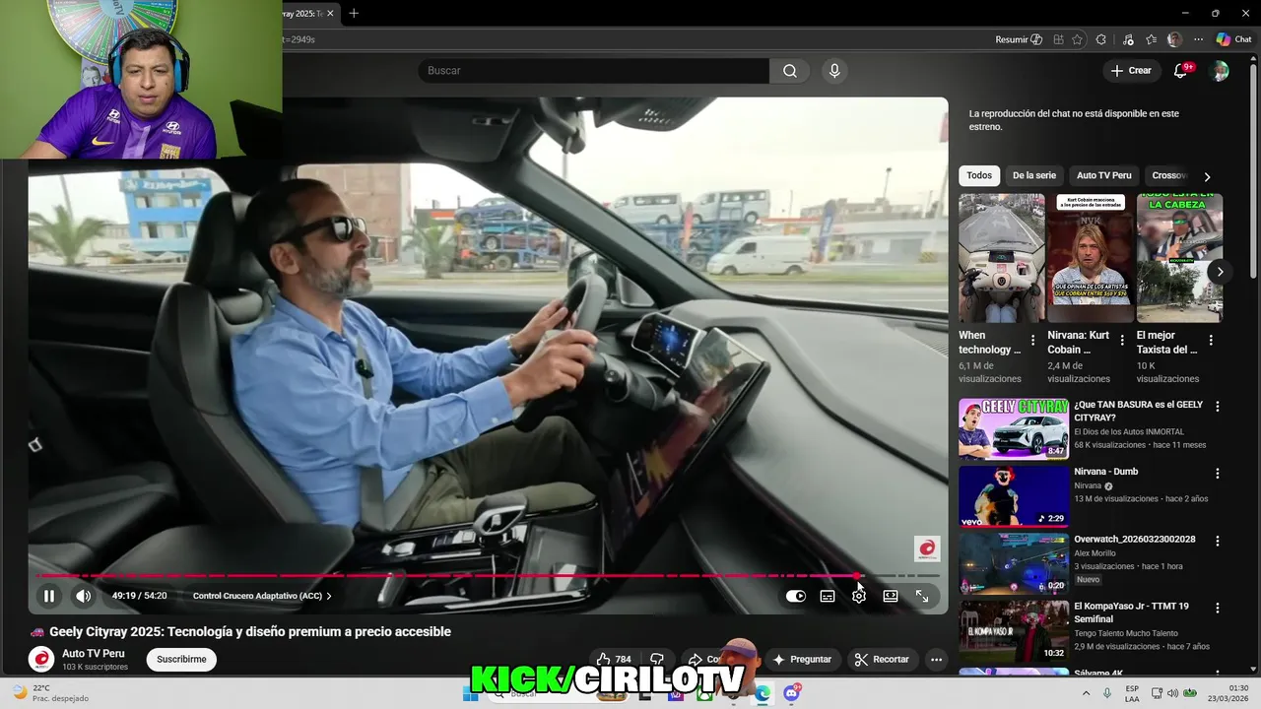Open options for Overwatch_20260323002028 video
The height and width of the screenshot is (709, 1261).
[1218, 541]
